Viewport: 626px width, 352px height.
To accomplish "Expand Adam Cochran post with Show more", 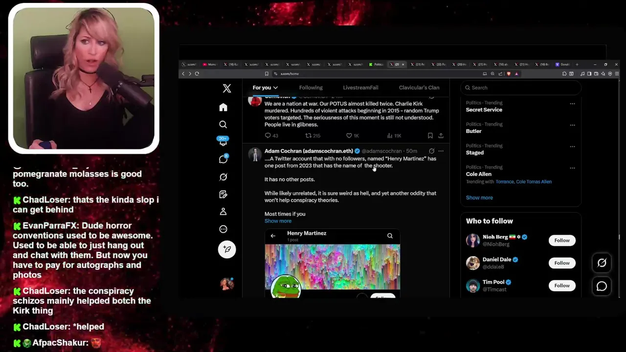I will (x=278, y=221).
